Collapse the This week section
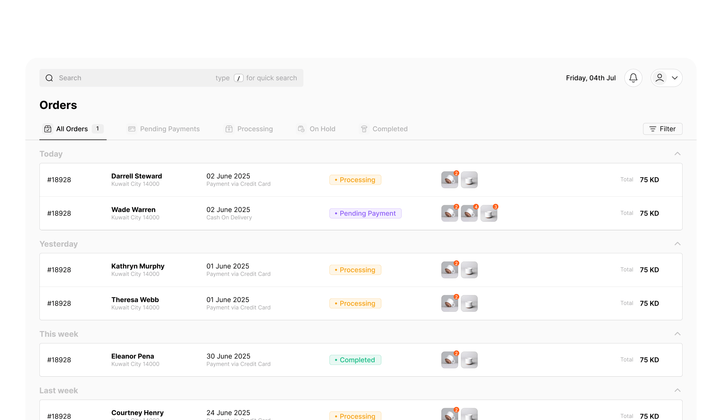Screen dimensions: 722x420 pyautogui.click(x=678, y=334)
